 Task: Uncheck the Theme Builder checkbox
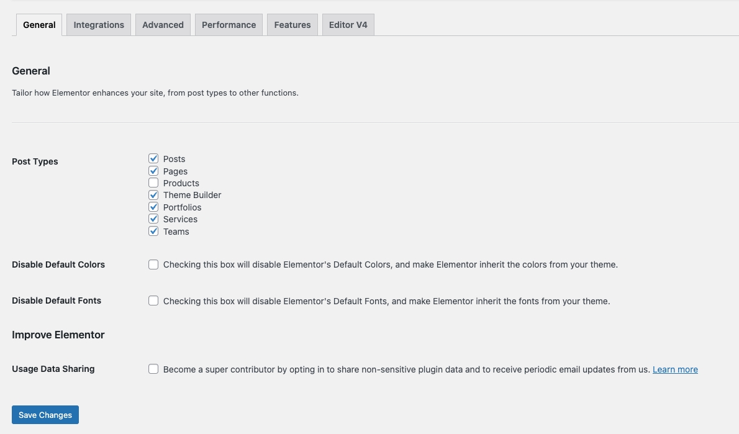pos(153,195)
